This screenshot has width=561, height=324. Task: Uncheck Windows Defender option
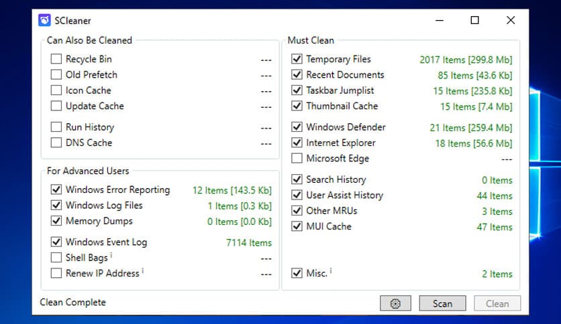297,127
